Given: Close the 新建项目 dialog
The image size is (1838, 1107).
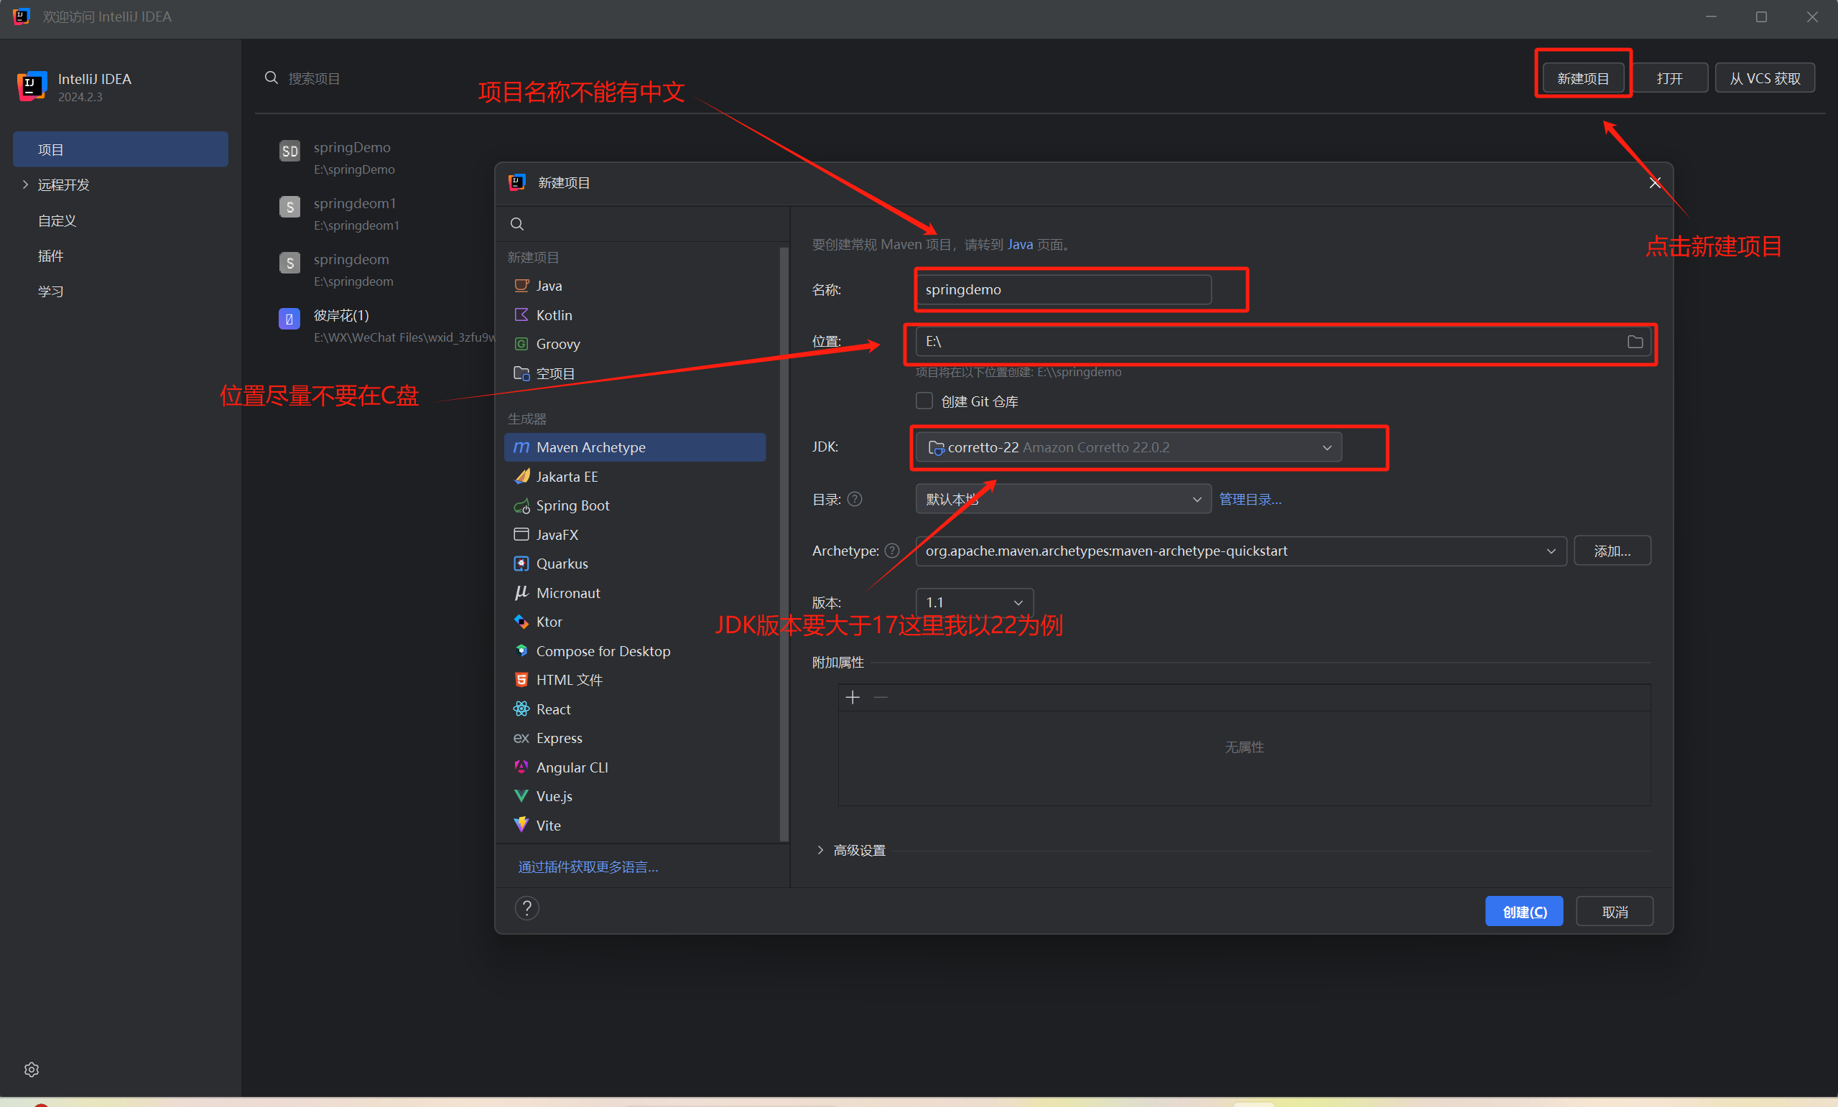Looking at the screenshot, I should coord(1655,182).
